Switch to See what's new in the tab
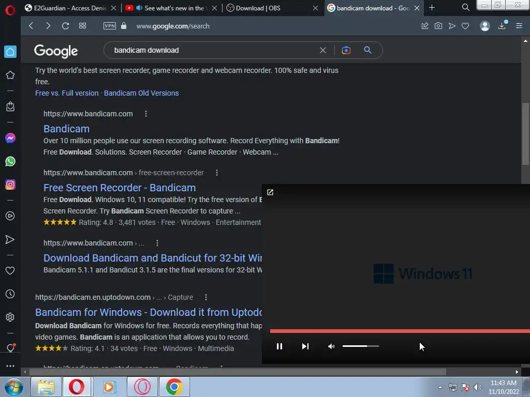 (170, 8)
